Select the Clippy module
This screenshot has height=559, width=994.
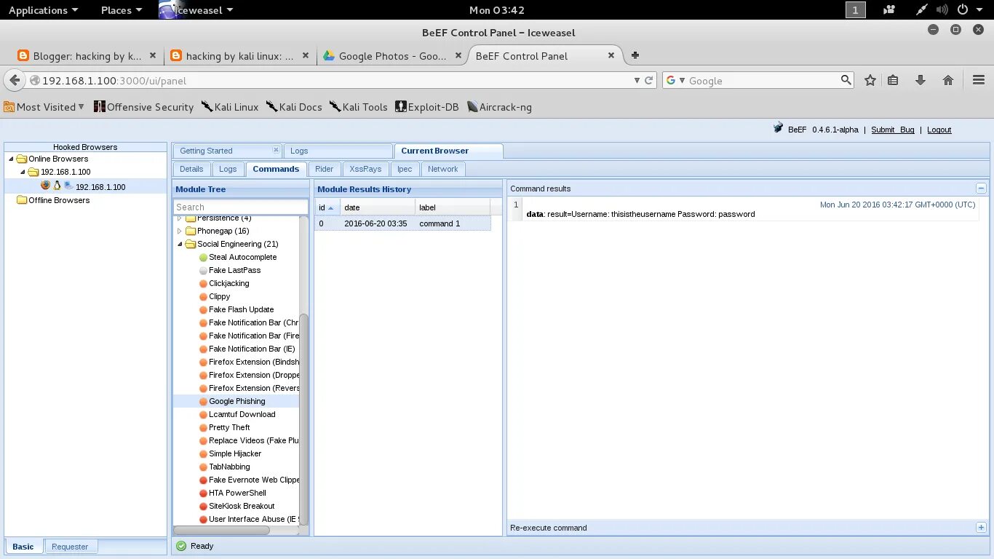(x=215, y=296)
